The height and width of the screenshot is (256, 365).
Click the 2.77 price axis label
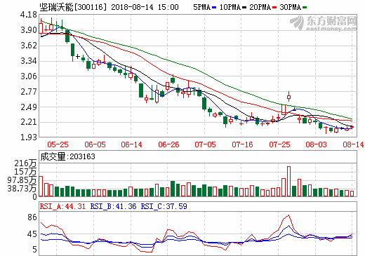tap(29, 92)
